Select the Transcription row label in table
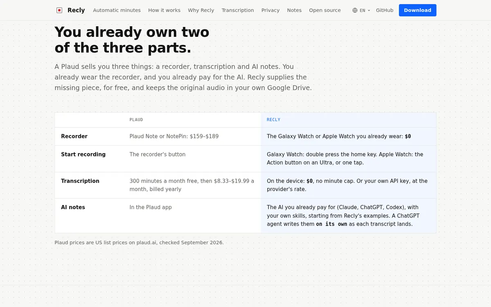Viewport: 491px width, 307px height. [x=80, y=181]
